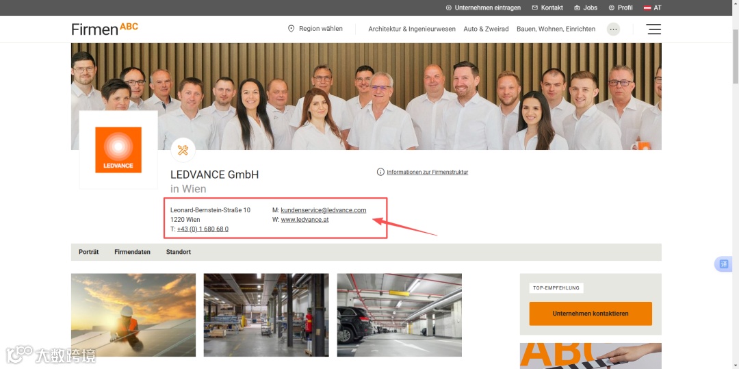Open Auto & Zweirad category

click(486, 29)
